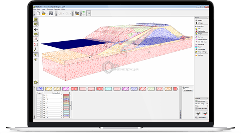This screenshot has height=134, width=241.
Task: Click the Add picture button
Action: [x=201, y=101]
